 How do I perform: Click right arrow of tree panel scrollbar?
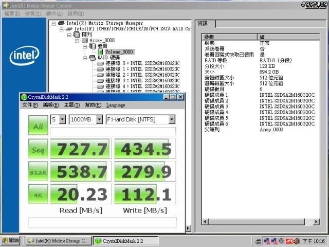[189, 228]
